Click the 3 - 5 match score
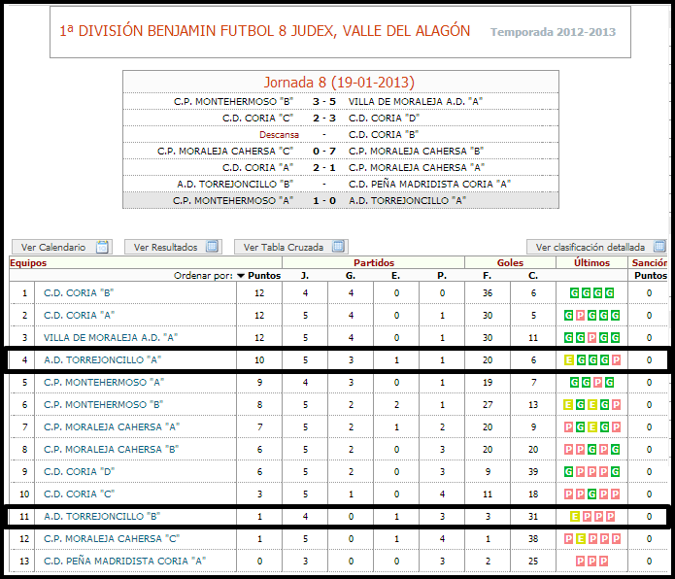 (324, 102)
